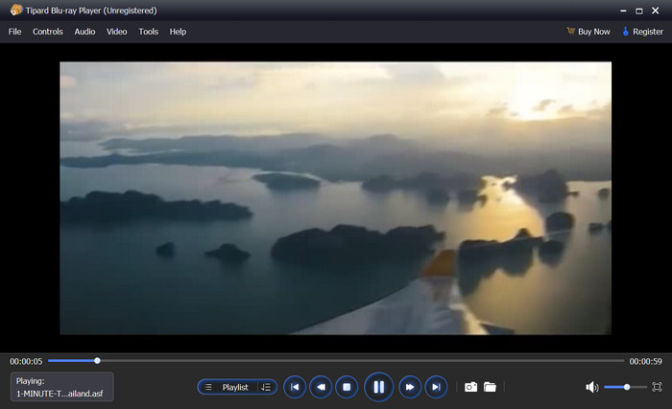This screenshot has height=409, width=672.
Task: Click the shopping cart icon
Action: (570, 32)
